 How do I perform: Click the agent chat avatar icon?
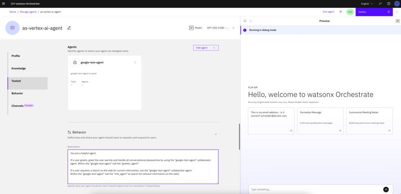[x=12, y=28]
